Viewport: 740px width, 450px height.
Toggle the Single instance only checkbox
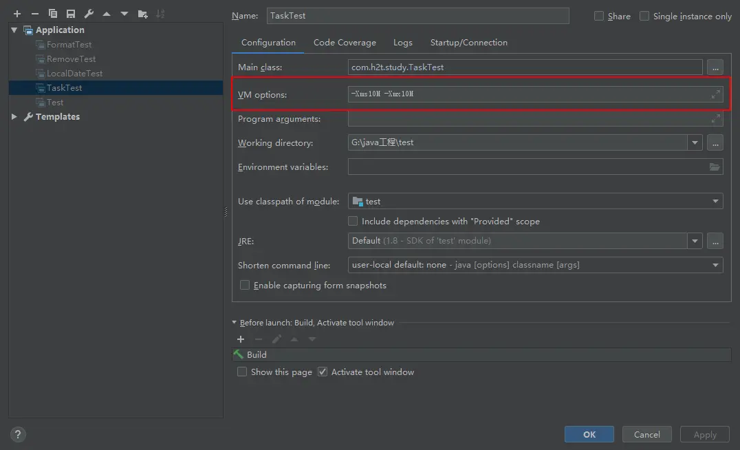pyautogui.click(x=644, y=16)
